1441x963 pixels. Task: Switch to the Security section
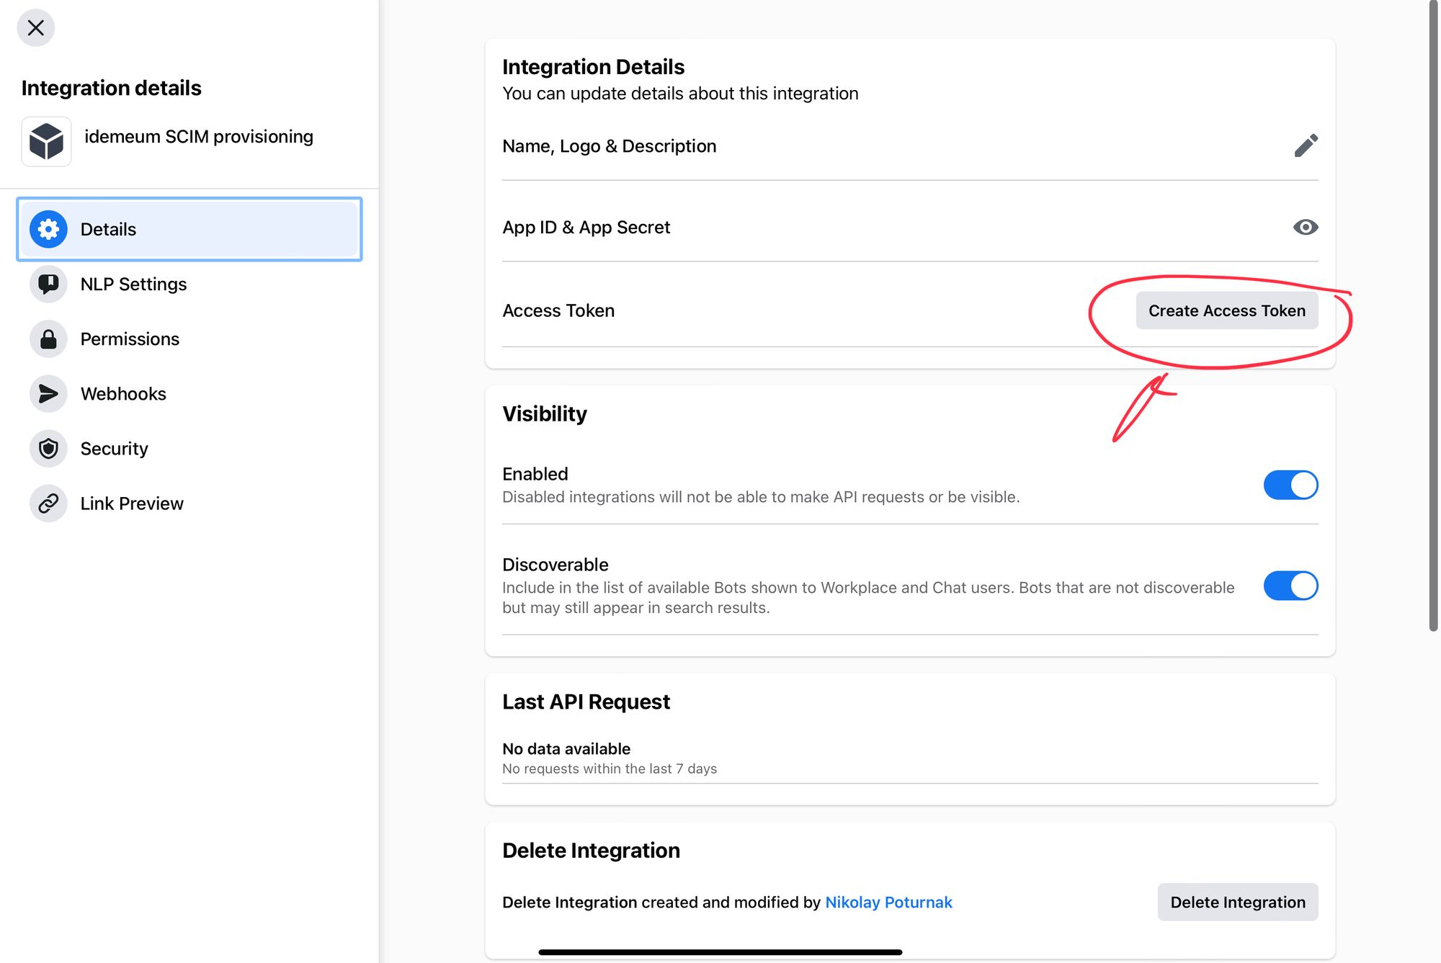coord(189,448)
